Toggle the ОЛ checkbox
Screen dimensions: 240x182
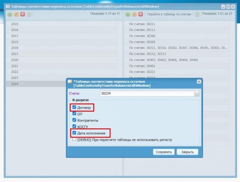[x=74, y=114]
